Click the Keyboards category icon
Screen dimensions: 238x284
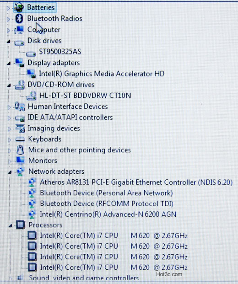tap(20, 139)
